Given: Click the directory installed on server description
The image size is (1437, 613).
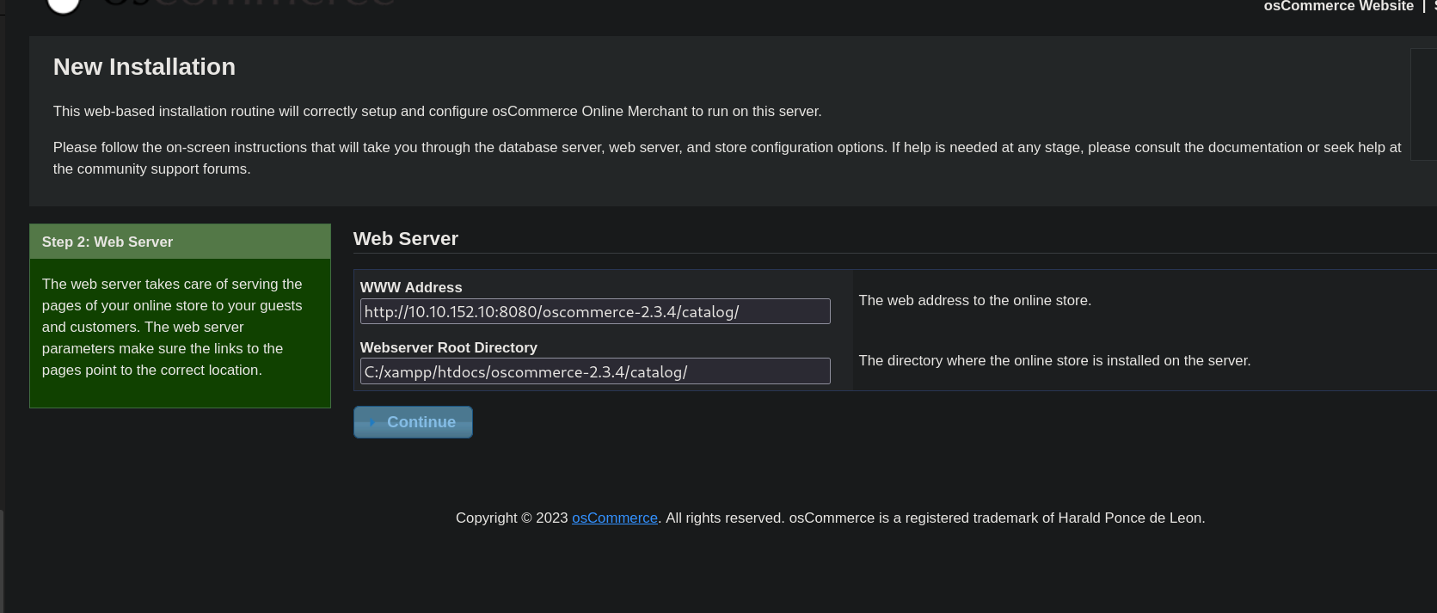Looking at the screenshot, I should [1053, 360].
